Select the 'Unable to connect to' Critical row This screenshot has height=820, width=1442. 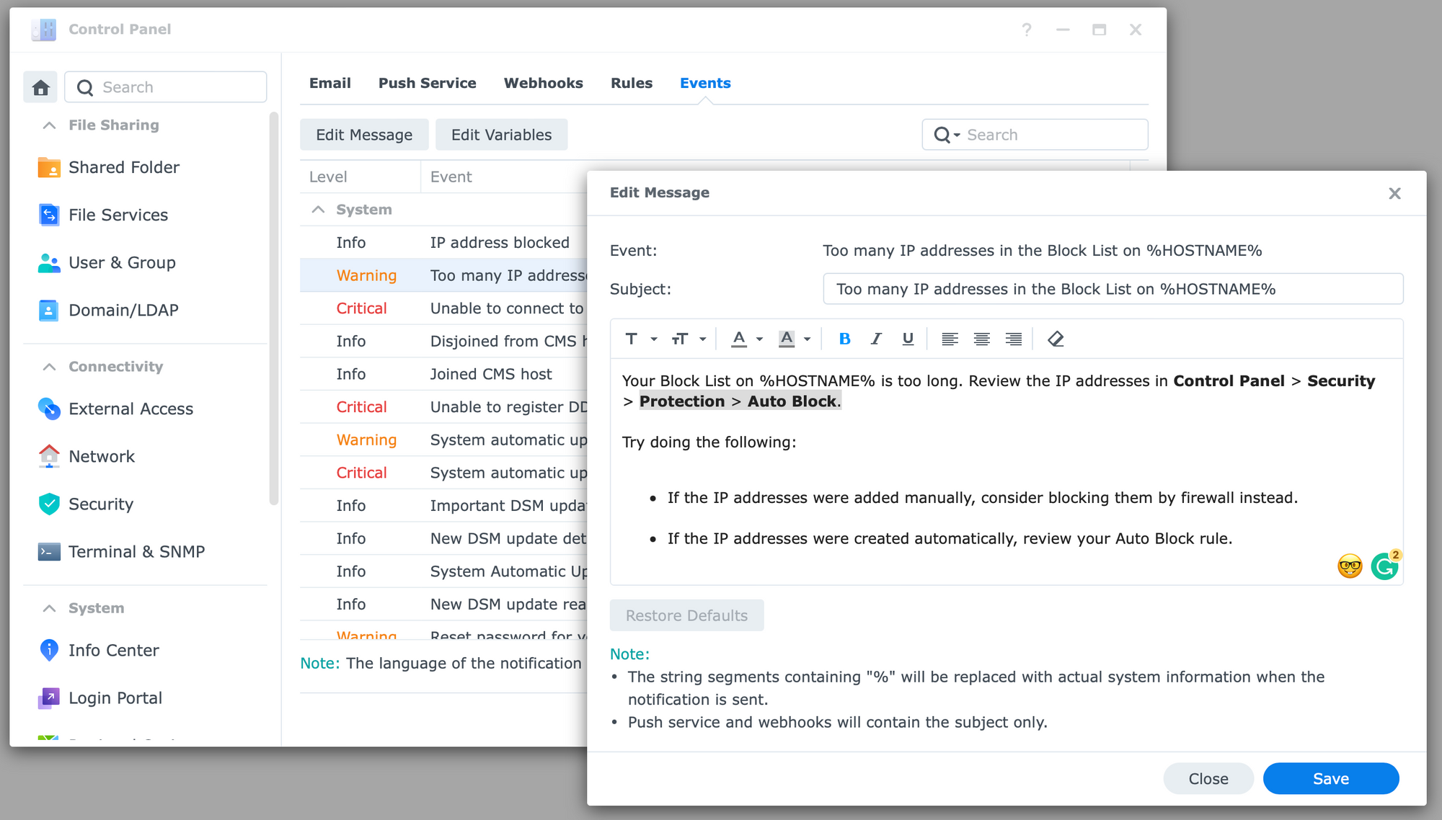(443, 308)
